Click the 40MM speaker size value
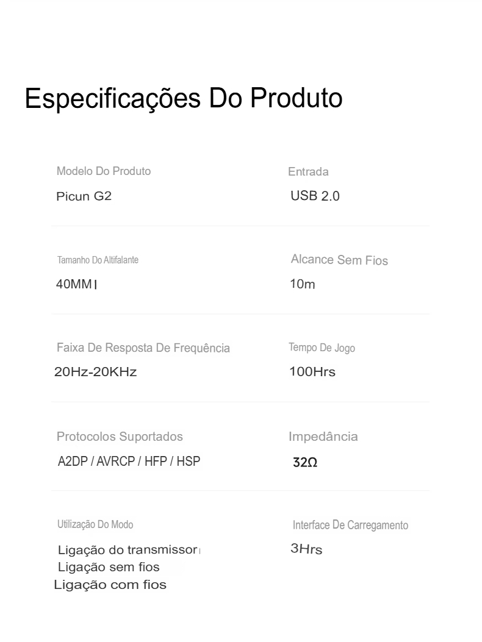Viewport: 482px width, 642px height. tap(74, 284)
